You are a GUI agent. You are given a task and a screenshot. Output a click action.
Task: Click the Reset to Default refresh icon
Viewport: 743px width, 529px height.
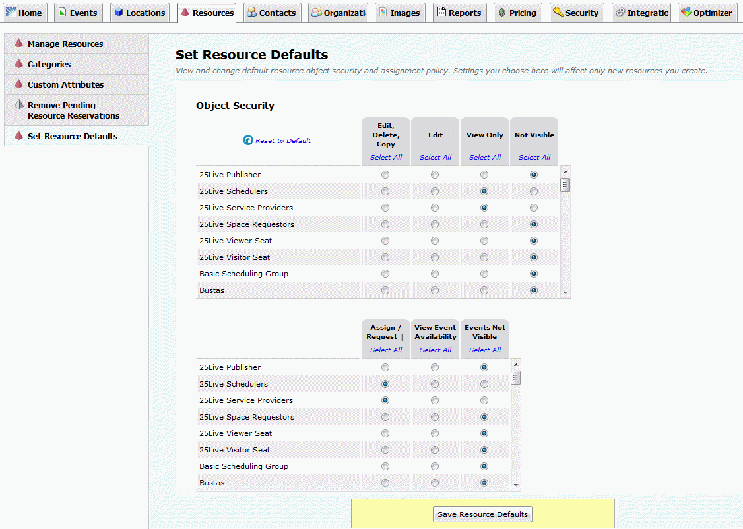tap(248, 140)
